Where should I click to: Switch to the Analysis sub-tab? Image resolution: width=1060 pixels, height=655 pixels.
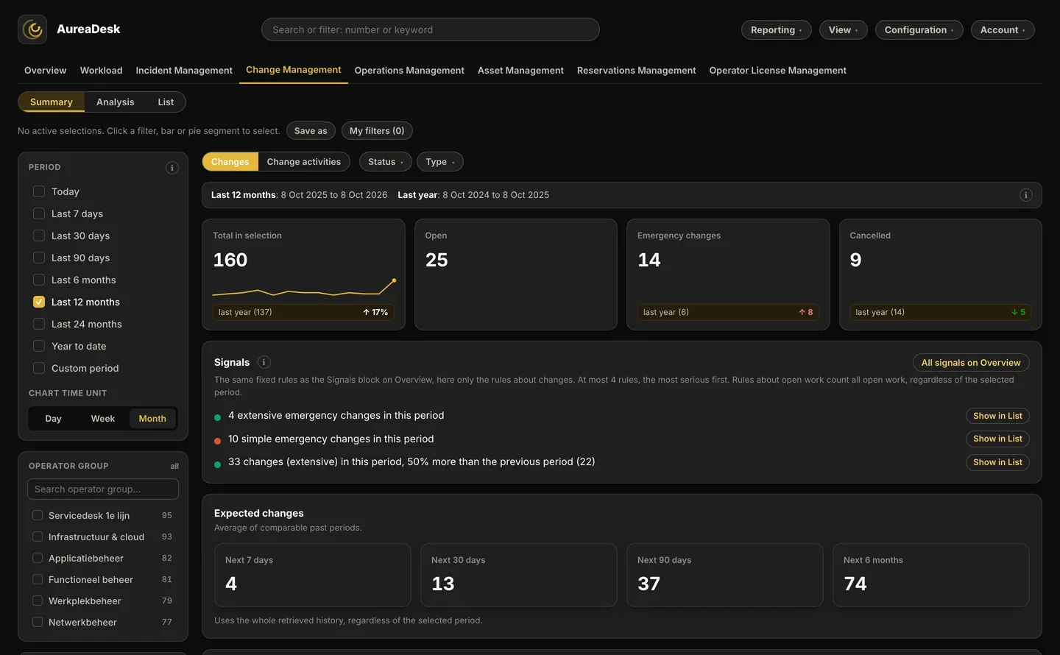[x=115, y=102]
